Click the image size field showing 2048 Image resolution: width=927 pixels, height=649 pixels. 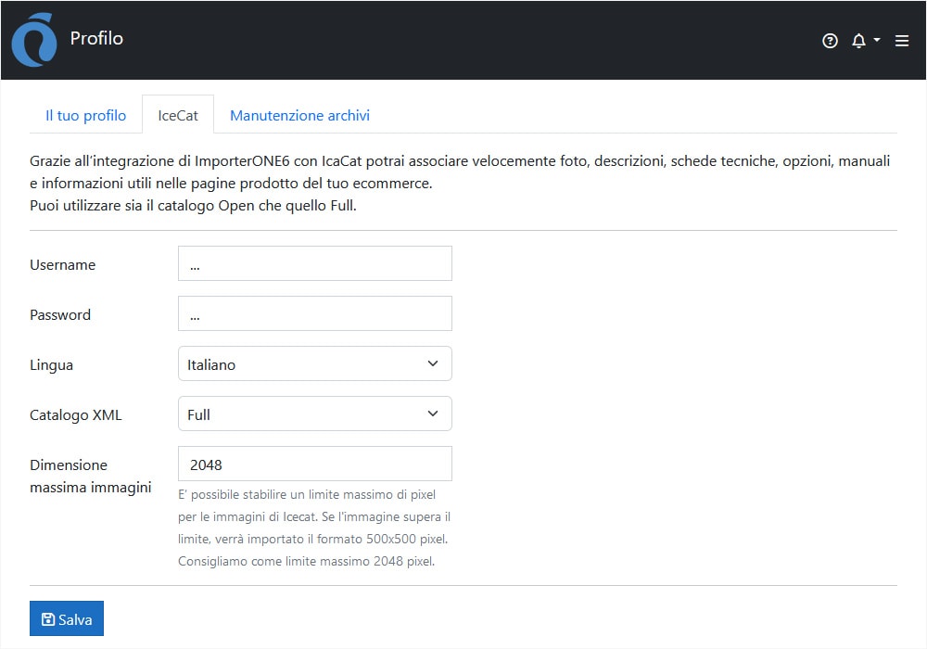tap(314, 464)
